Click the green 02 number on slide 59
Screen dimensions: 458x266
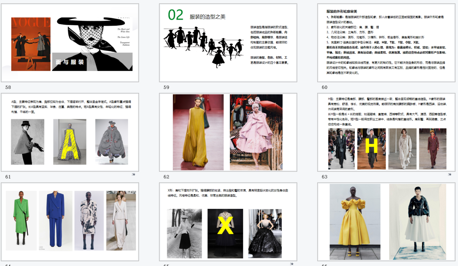[176, 15]
